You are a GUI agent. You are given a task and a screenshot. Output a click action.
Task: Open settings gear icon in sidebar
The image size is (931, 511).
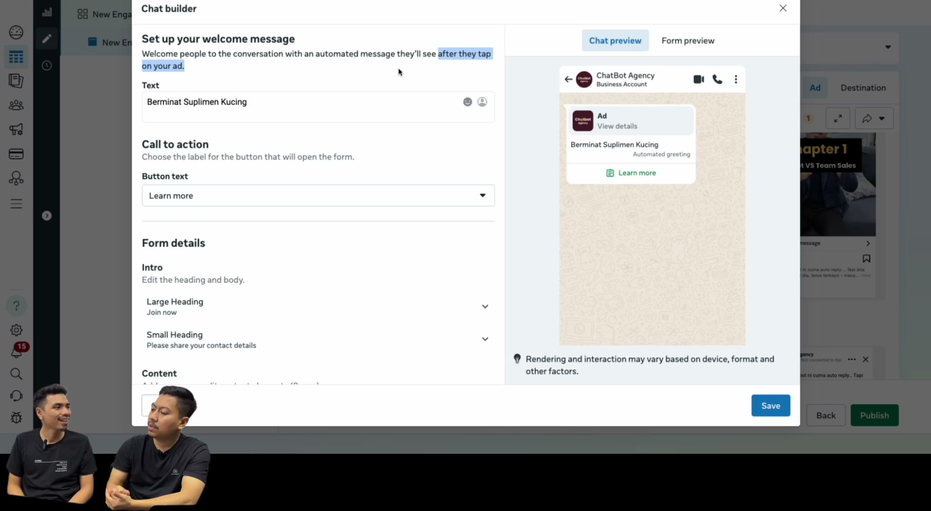click(16, 330)
